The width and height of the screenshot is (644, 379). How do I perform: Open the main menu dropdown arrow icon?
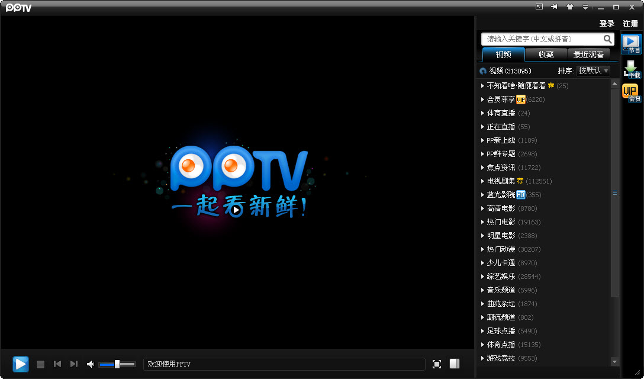[x=585, y=7]
